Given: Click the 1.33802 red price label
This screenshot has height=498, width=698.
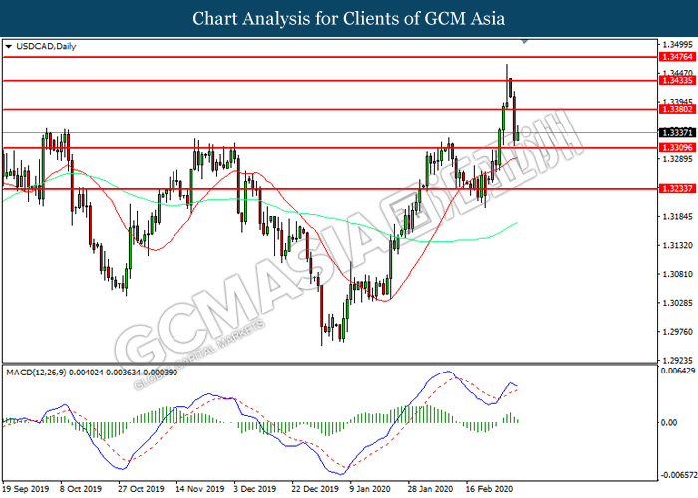Looking at the screenshot, I should (677, 109).
